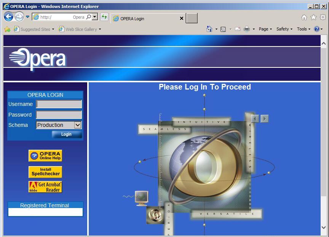Click the RSS Feeds icon
The height and width of the screenshot is (237, 329).
(223, 29)
